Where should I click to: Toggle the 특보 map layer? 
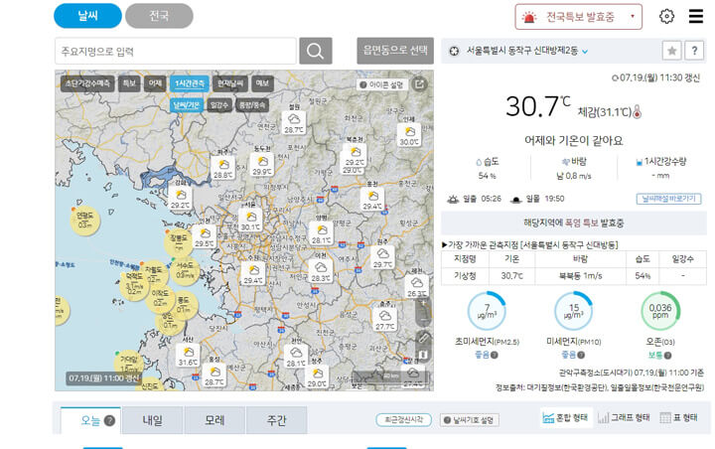129,83
